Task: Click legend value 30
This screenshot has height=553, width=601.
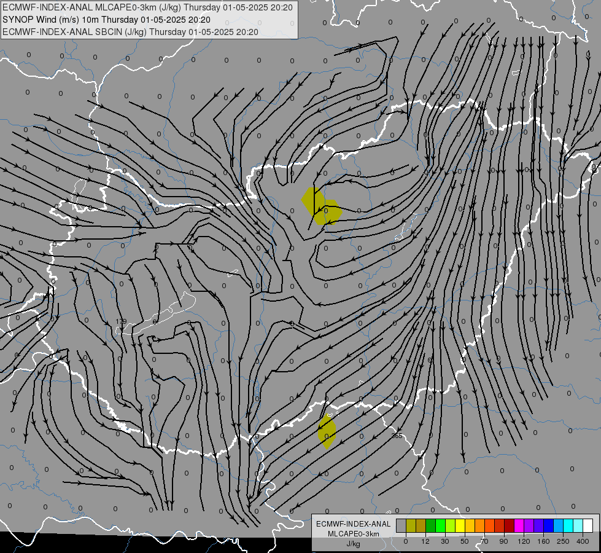Action: (x=445, y=541)
